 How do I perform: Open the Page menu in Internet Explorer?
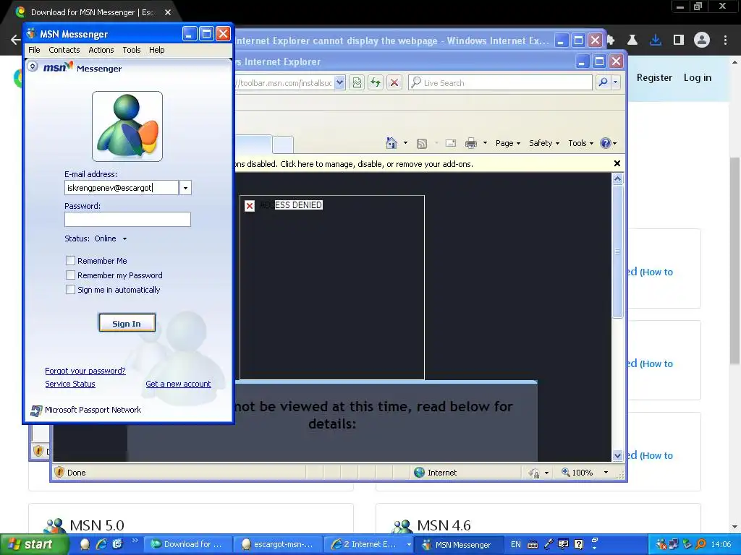pos(507,143)
